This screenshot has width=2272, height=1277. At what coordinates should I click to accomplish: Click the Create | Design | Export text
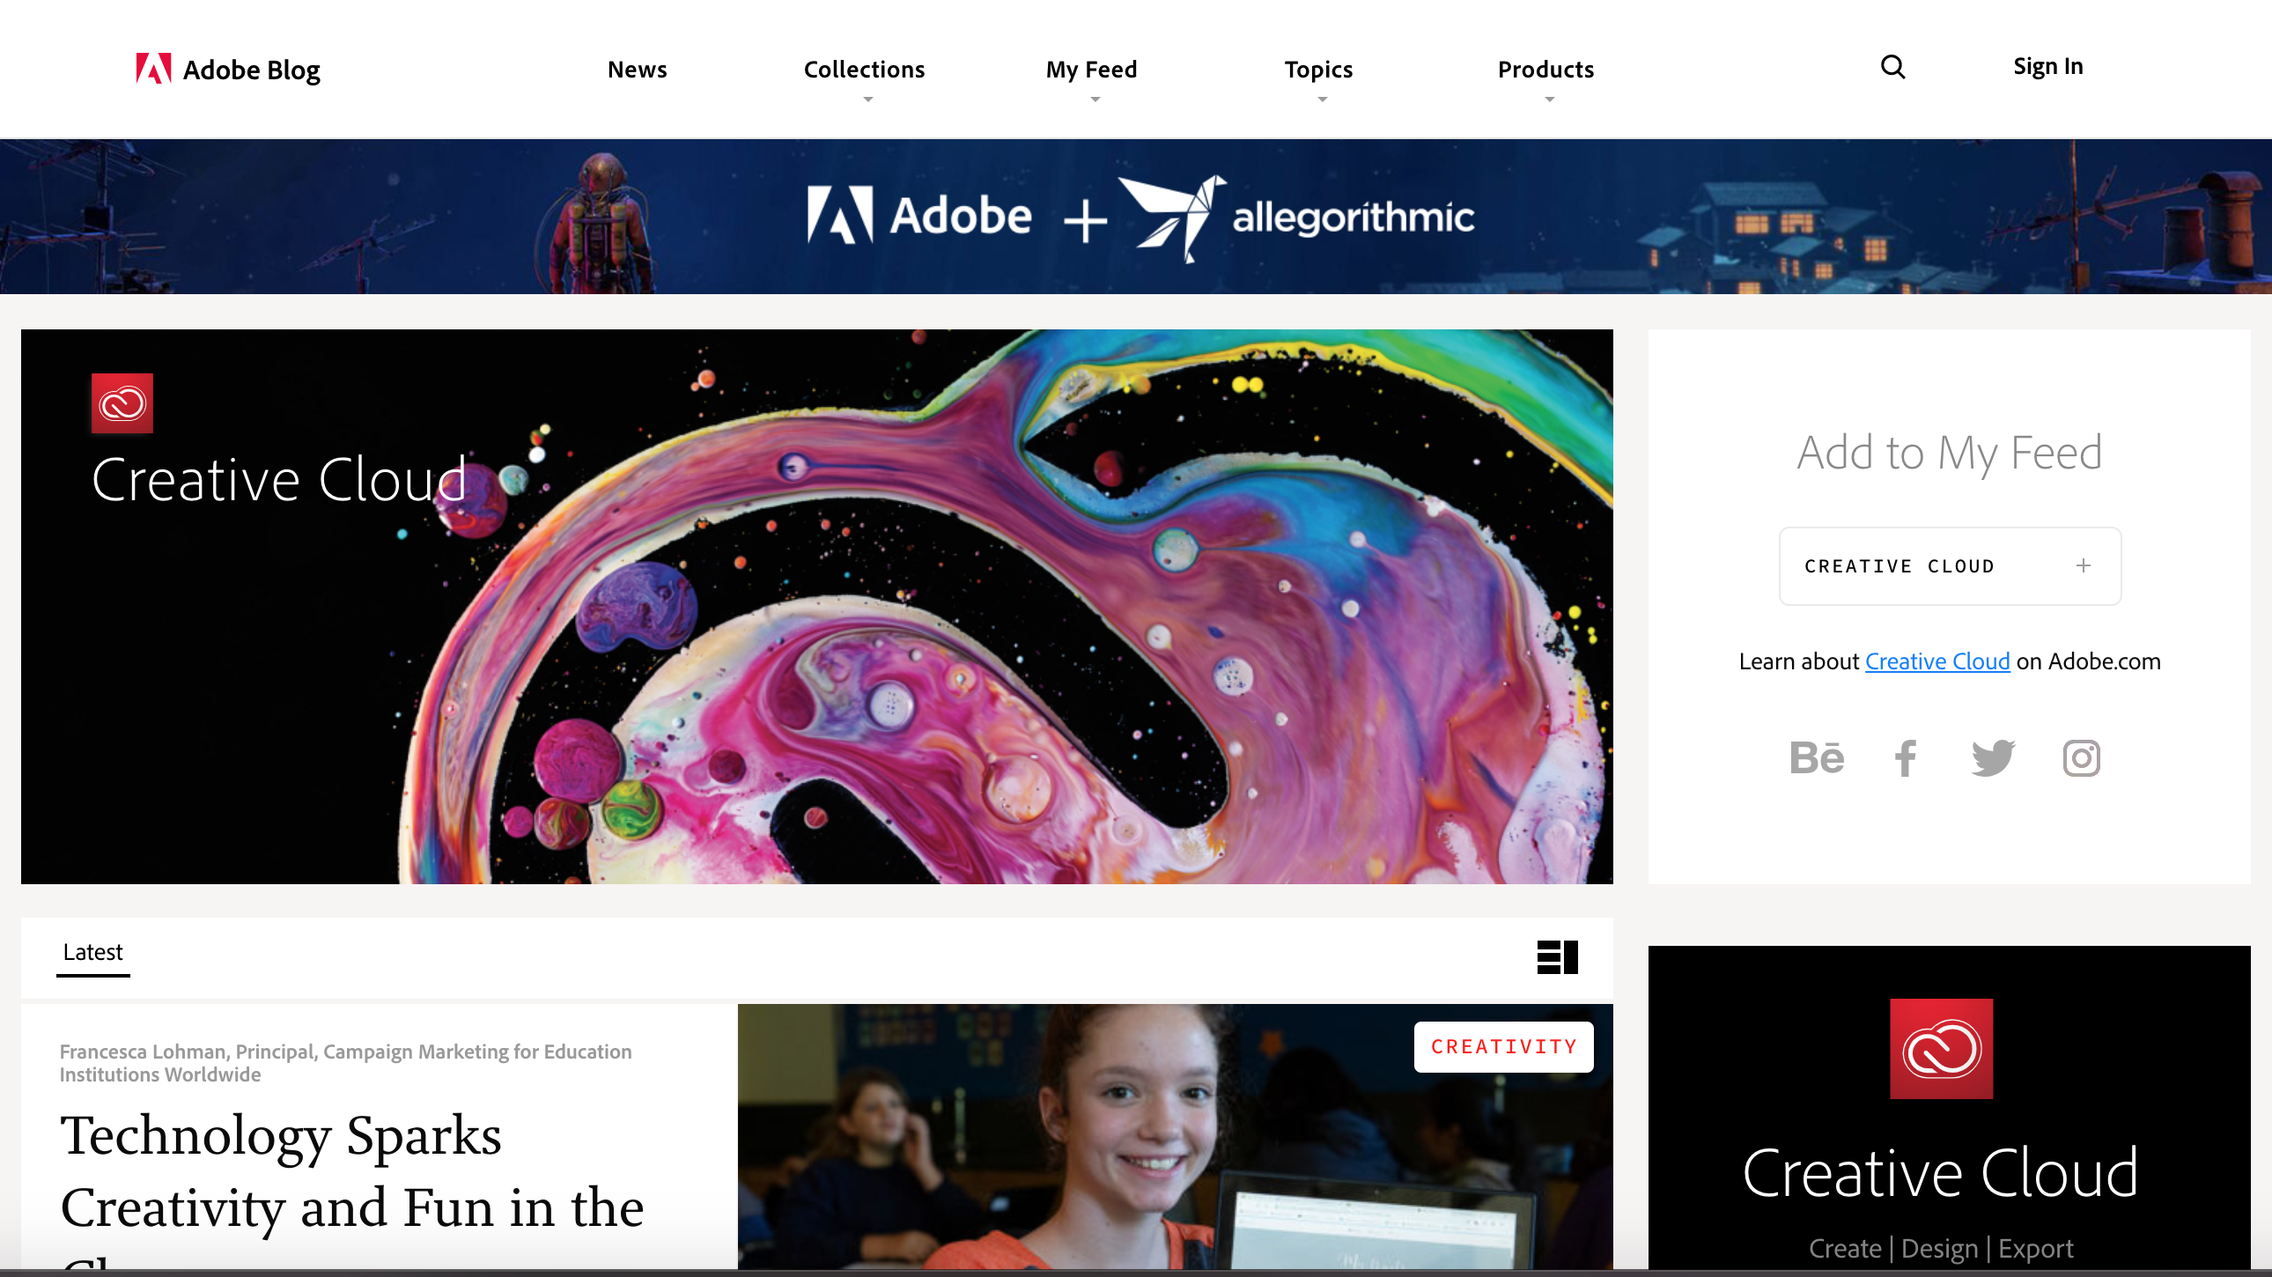coord(1941,1249)
